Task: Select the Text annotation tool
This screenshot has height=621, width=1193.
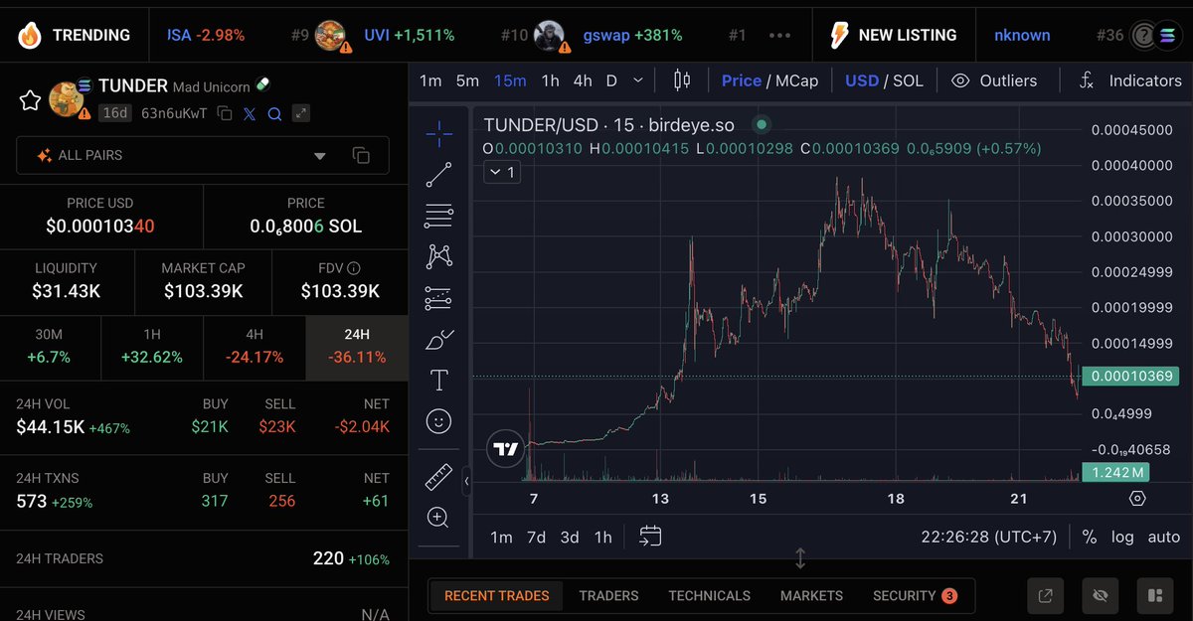Action: [438, 381]
